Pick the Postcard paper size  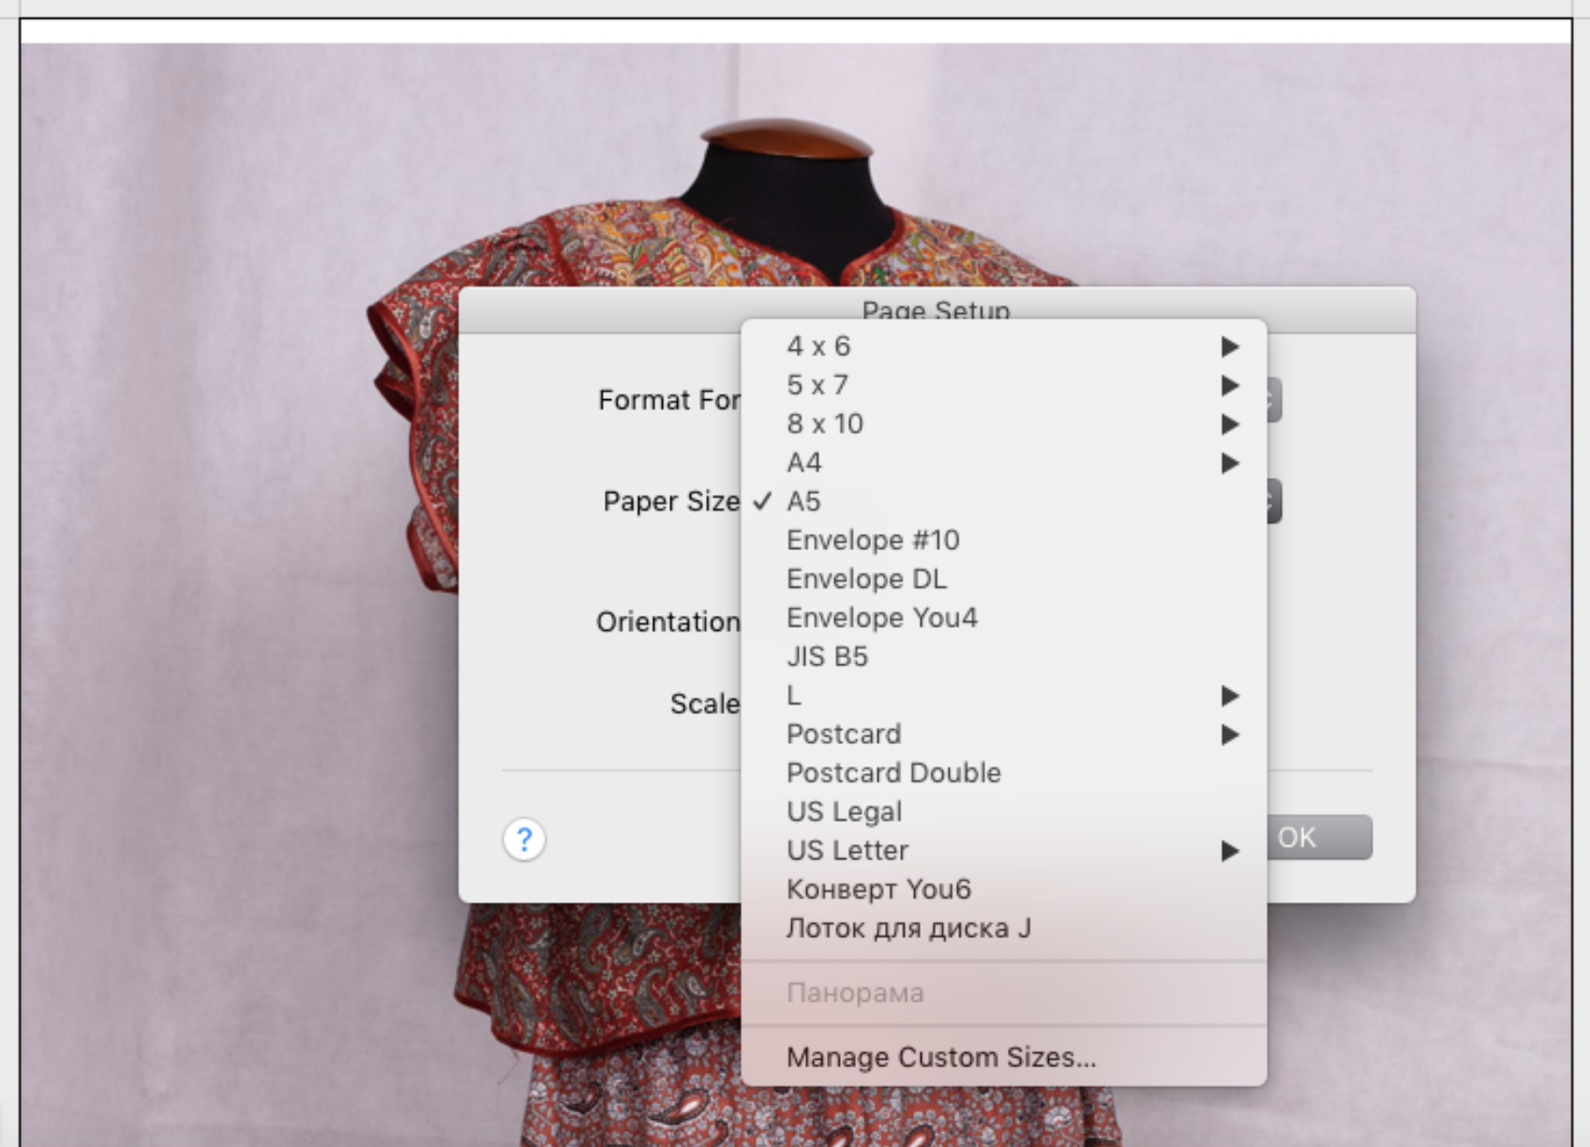(1004, 735)
